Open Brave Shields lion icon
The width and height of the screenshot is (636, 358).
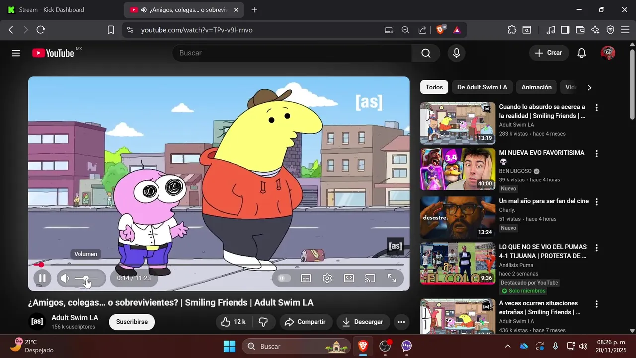click(x=440, y=30)
